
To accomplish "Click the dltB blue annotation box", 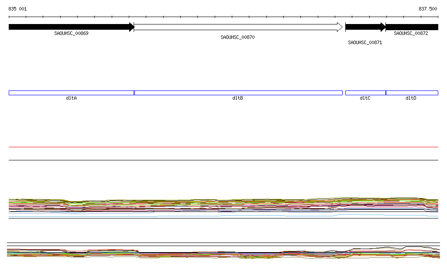I will [x=238, y=93].
